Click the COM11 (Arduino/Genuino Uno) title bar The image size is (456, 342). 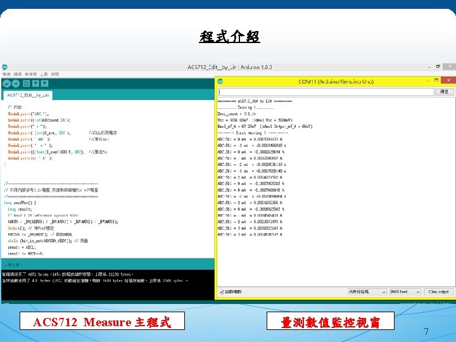pos(336,82)
